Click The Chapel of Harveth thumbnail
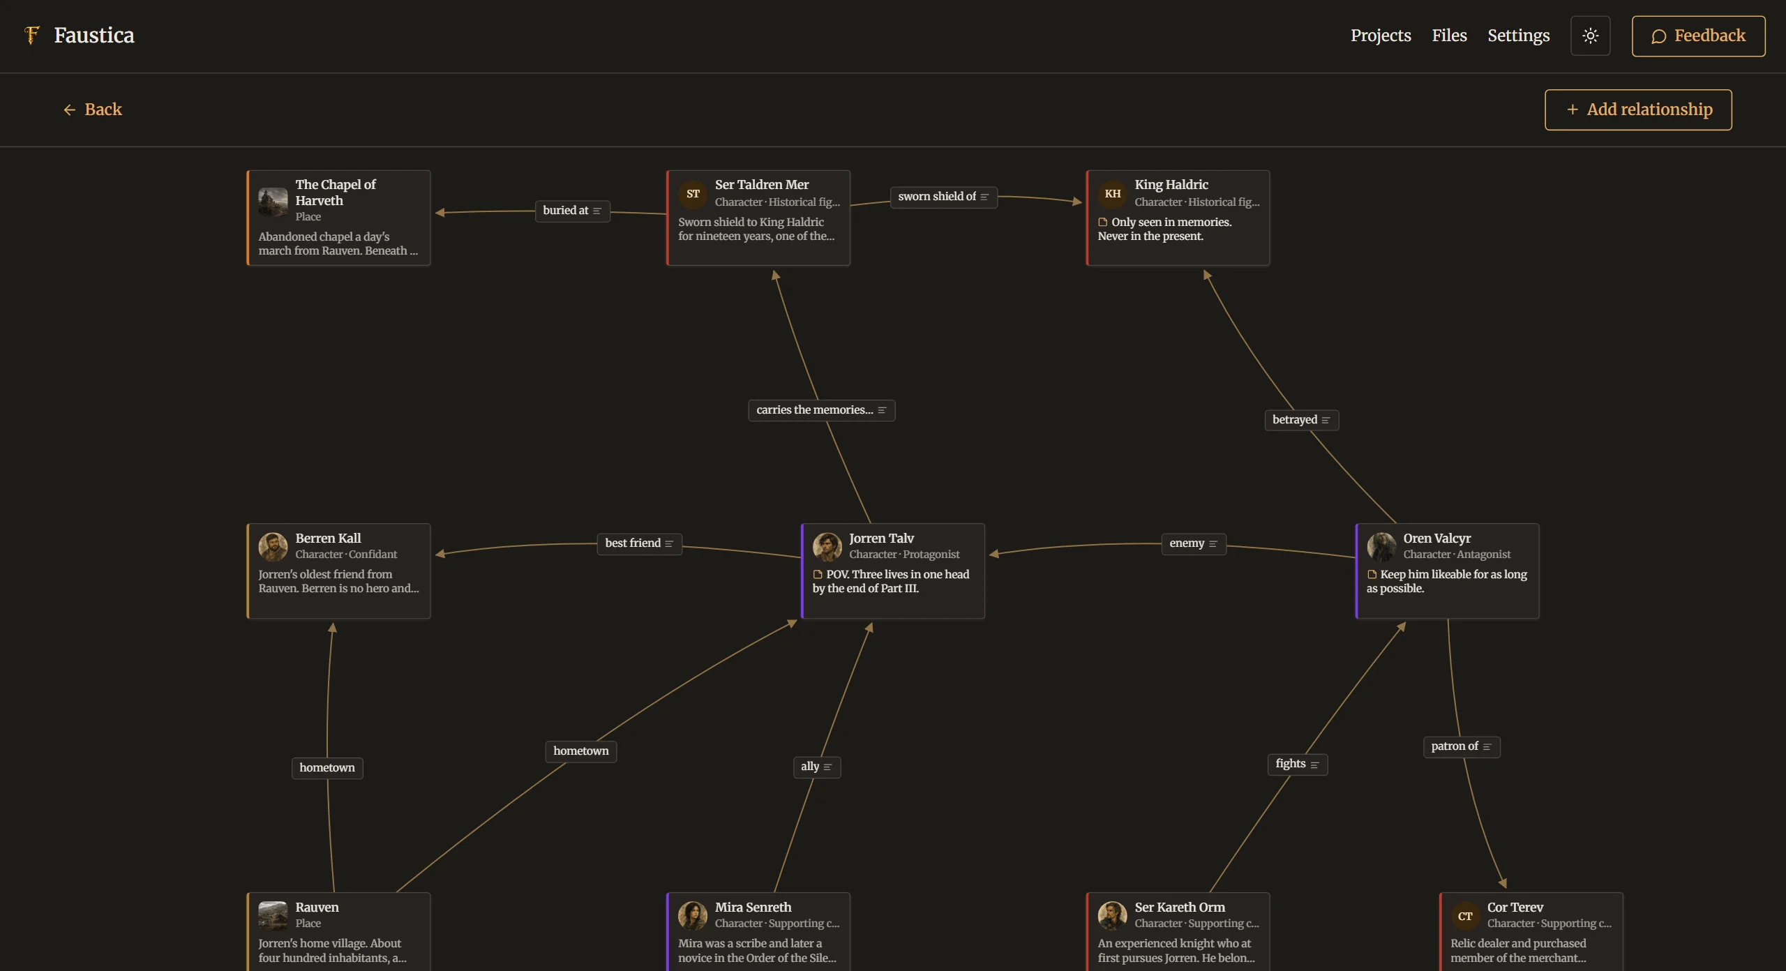The height and width of the screenshot is (971, 1786). pyautogui.click(x=273, y=202)
